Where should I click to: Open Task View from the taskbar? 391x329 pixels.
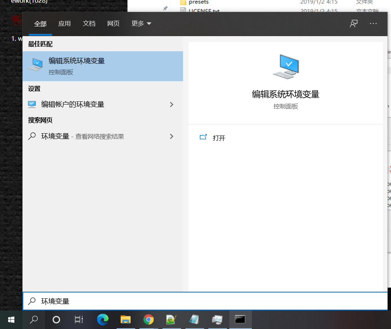79,320
